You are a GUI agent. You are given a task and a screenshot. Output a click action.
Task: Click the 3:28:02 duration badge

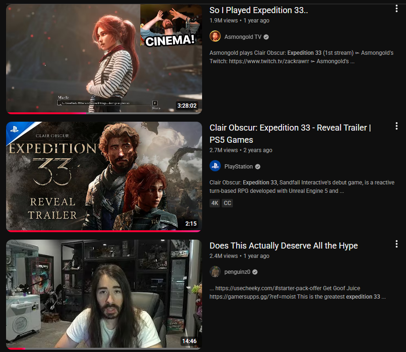pos(187,105)
